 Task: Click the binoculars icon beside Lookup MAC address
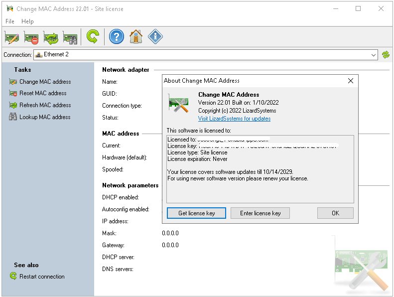pyautogui.click(x=13, y=117)
